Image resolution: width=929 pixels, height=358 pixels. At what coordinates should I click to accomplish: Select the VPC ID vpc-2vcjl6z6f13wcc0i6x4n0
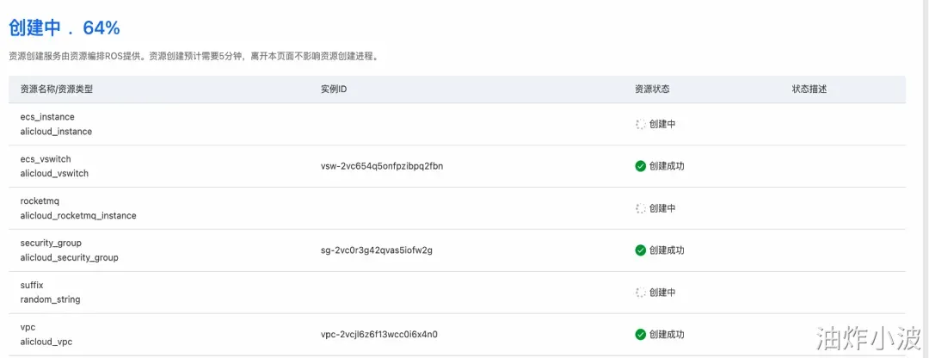click(x=379, y=334)
